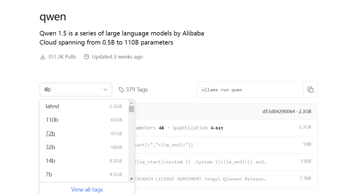Click the download icon beside 351.3K Pulls
343x194 pixels.
click(x=43, y=57)
